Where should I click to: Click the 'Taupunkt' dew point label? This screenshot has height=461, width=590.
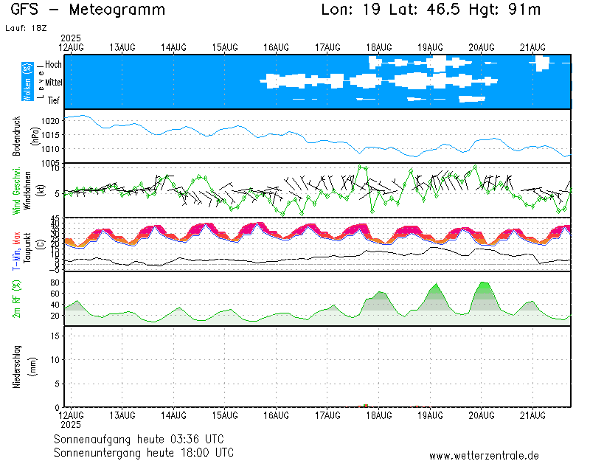click(x=27, y=248)
